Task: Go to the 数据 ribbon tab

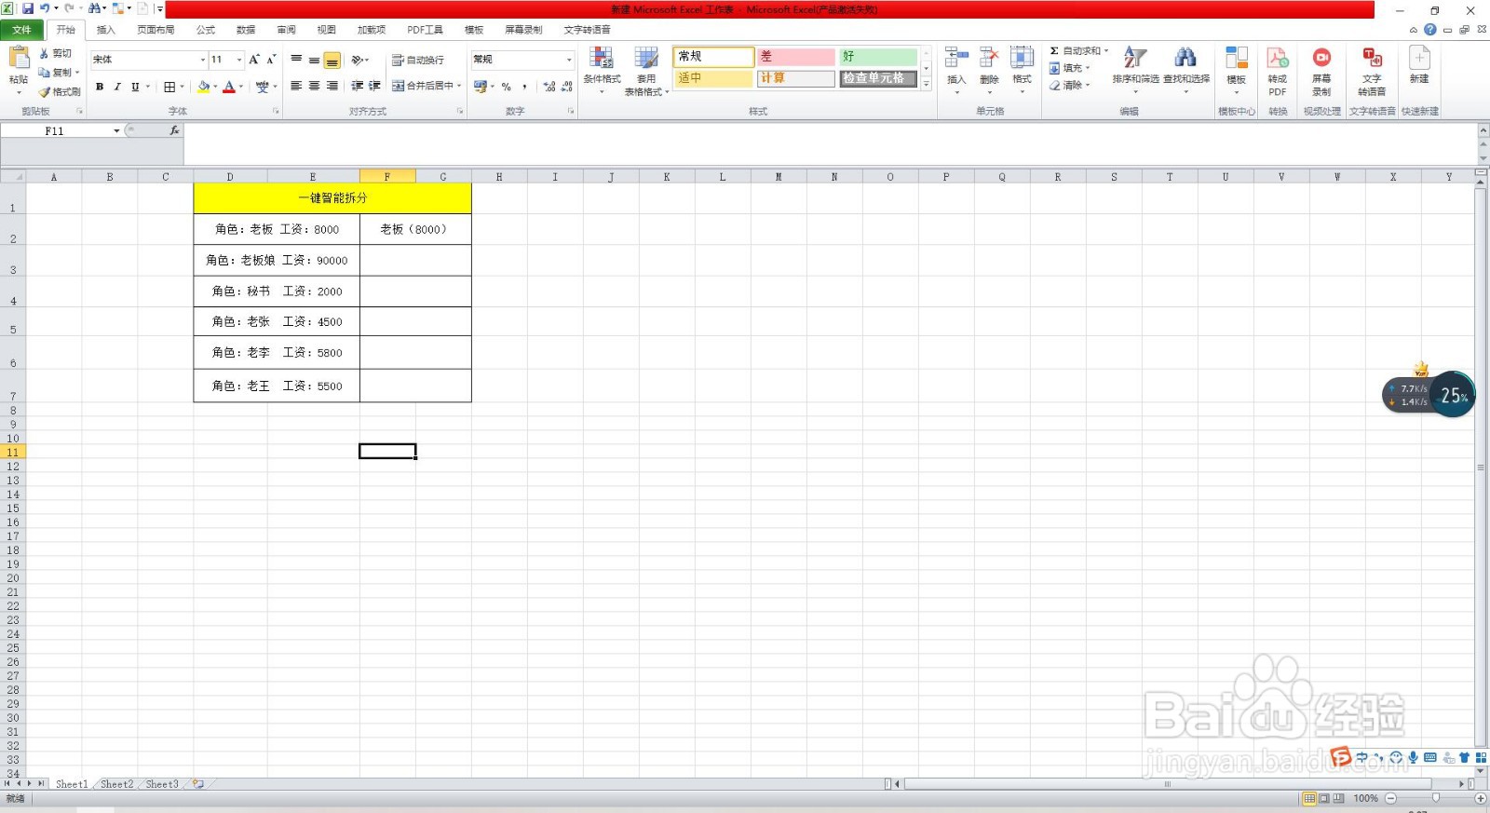Action: (246, 30)
